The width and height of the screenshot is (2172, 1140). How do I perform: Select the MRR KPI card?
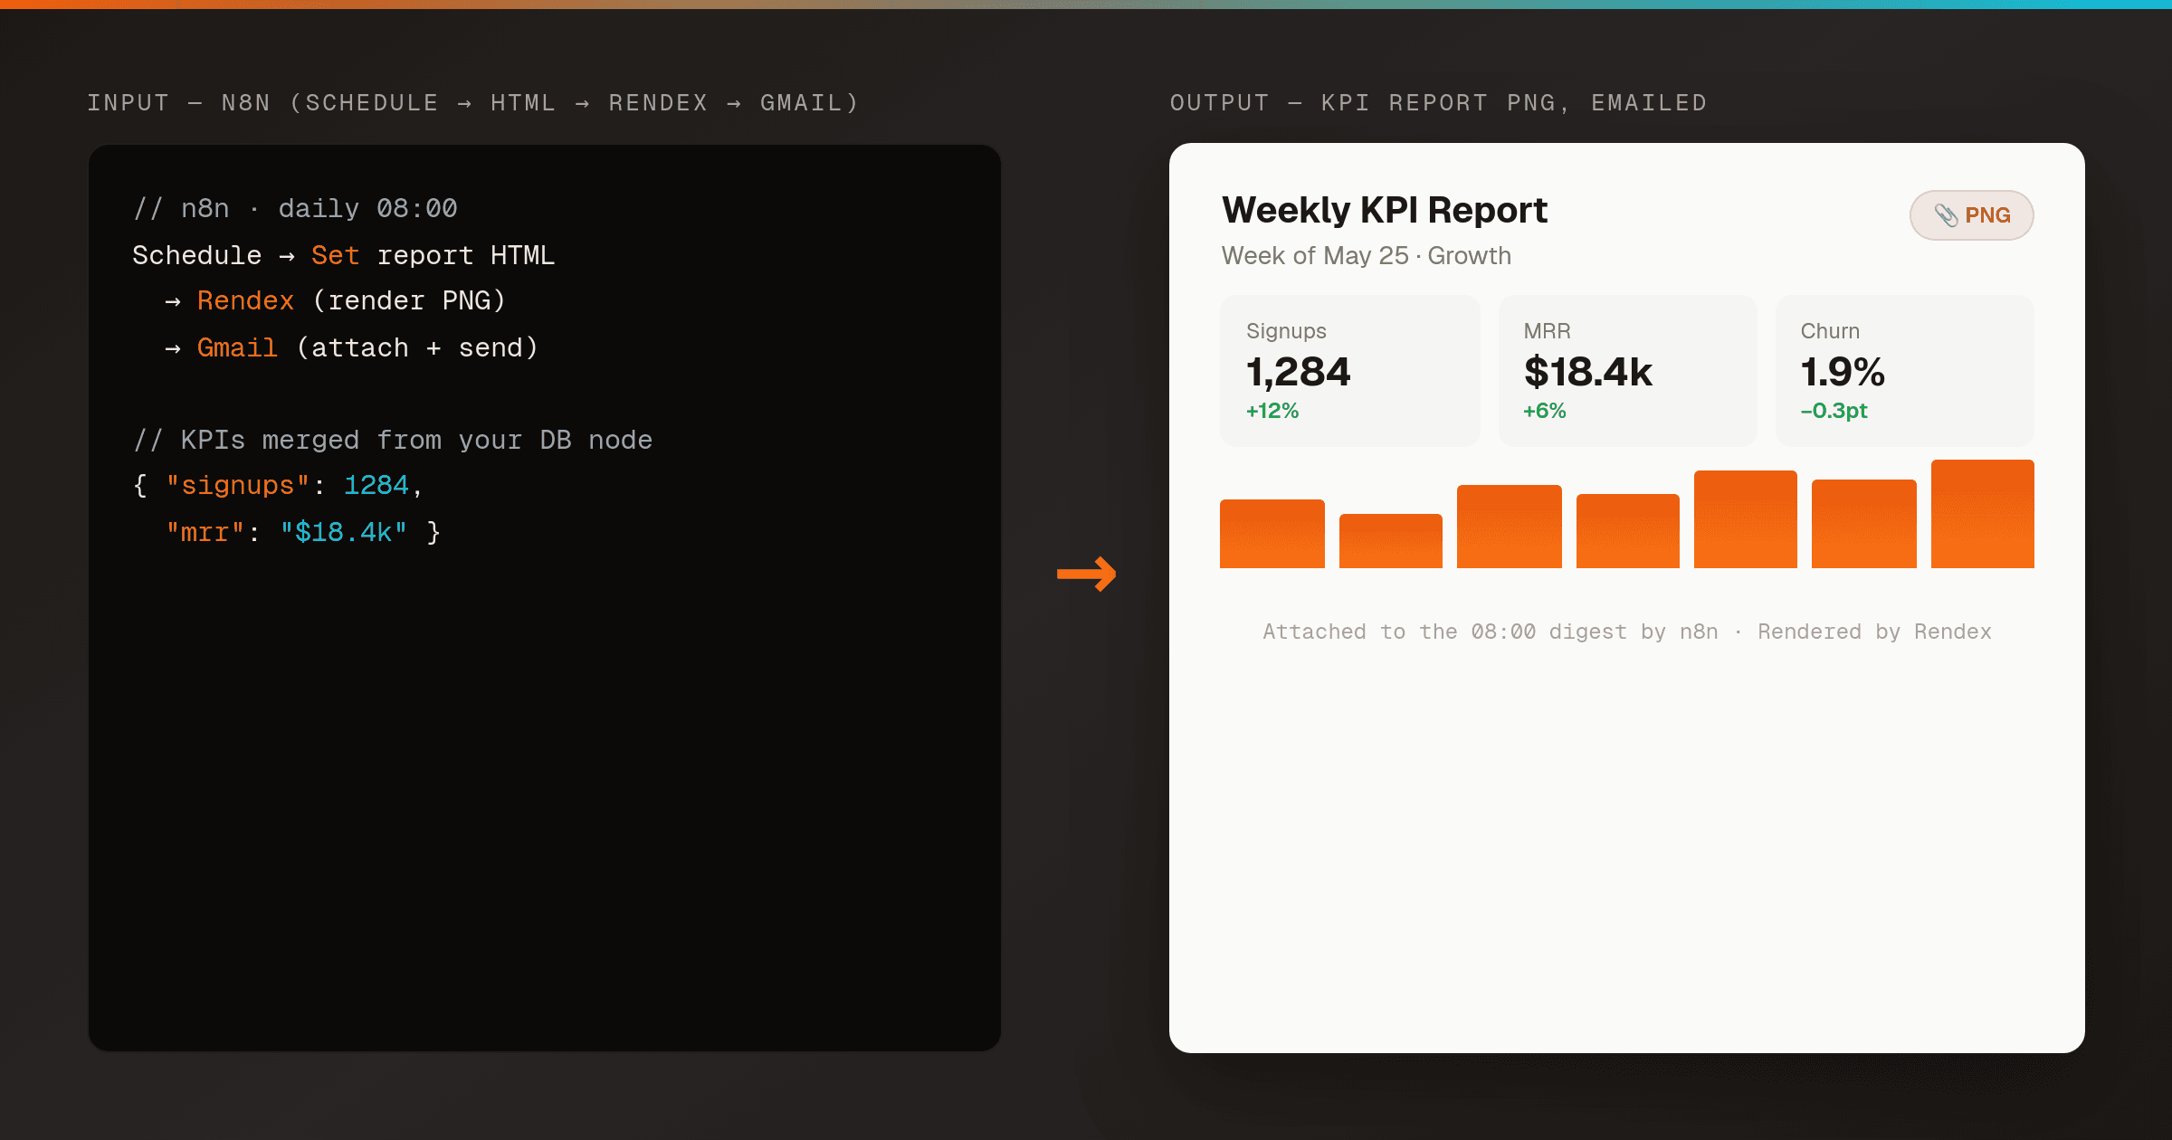1627,371
